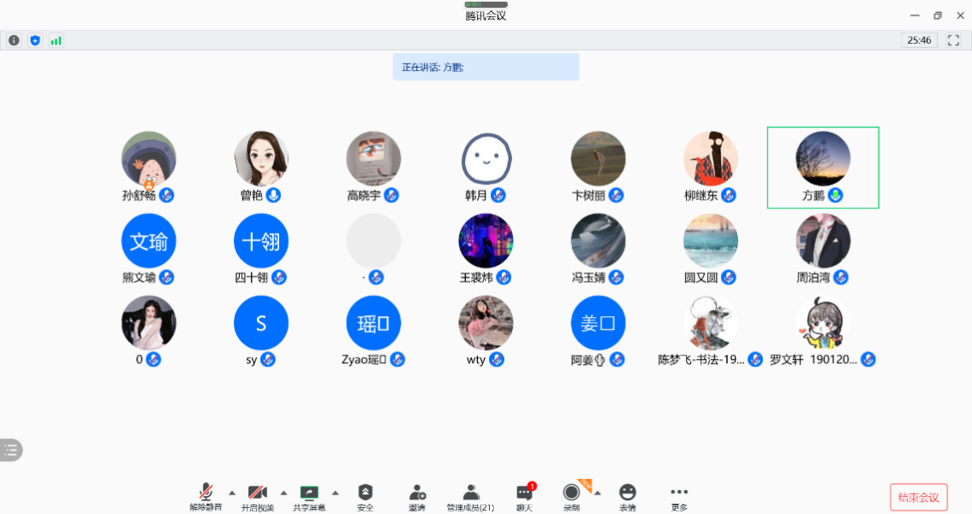The height and width of the screenshot is (514, 972).
Task: Expand audio options arrow beside 解除静音
Action: coord(232,492)
